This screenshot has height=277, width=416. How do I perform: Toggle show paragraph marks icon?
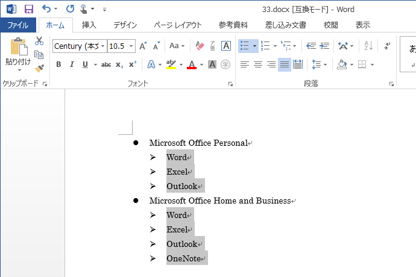click(387, 46)
